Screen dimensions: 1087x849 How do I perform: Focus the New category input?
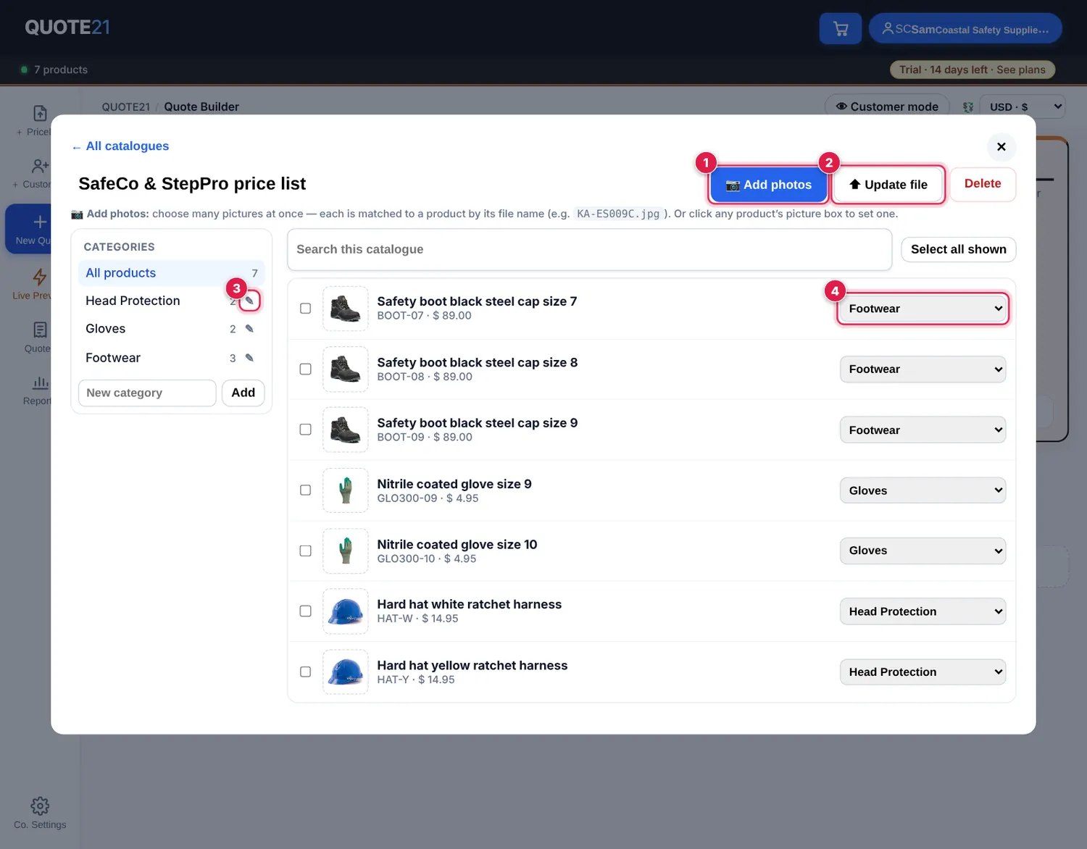tap(147, 393)
